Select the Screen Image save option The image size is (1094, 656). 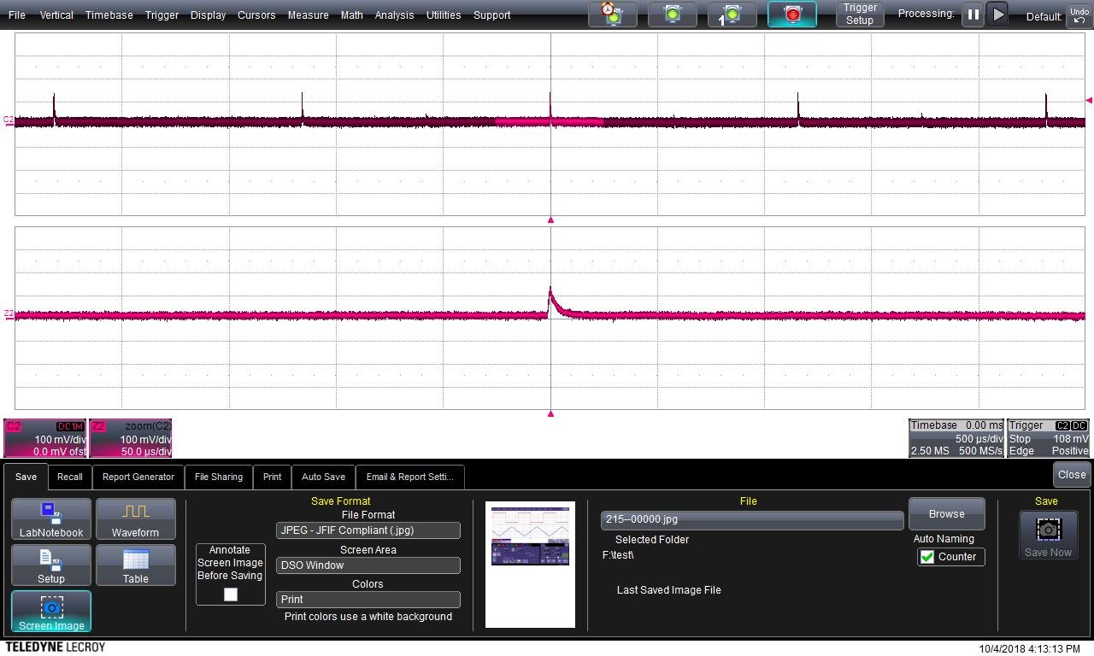51,612
